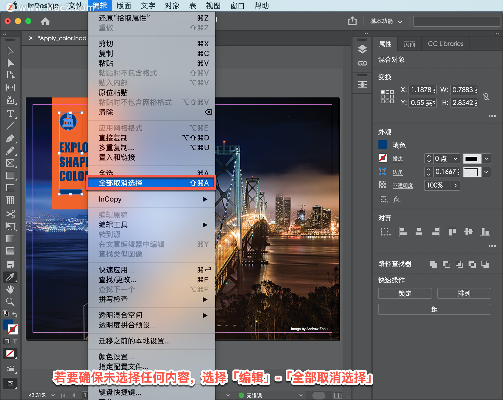Open the Links panel icon
503x400 pixels.
click(362, 63)
